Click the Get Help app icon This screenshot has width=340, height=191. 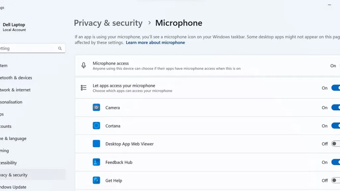tap(96, 180)
